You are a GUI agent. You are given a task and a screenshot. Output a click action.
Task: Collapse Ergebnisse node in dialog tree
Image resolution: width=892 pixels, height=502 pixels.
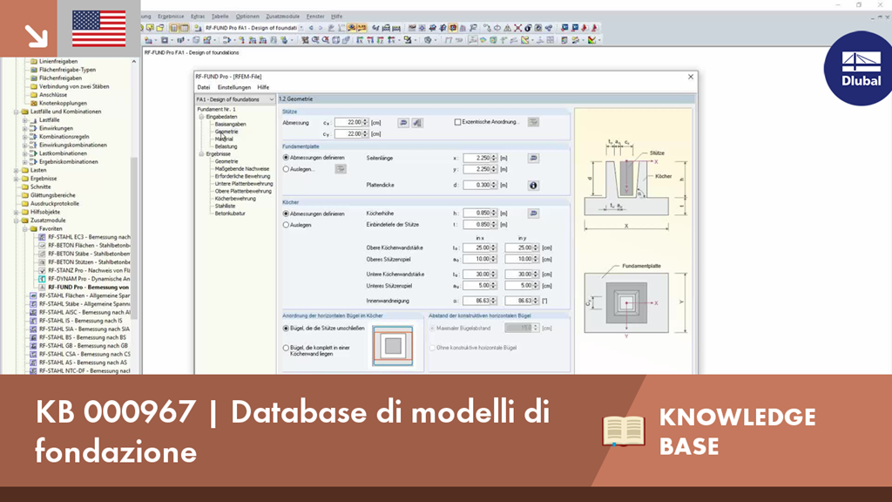[201, 153]
